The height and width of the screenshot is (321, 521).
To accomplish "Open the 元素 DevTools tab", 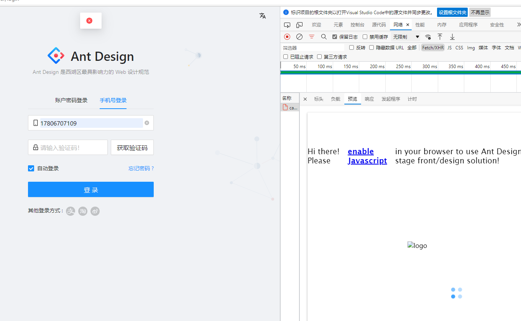I will (338, 25).
